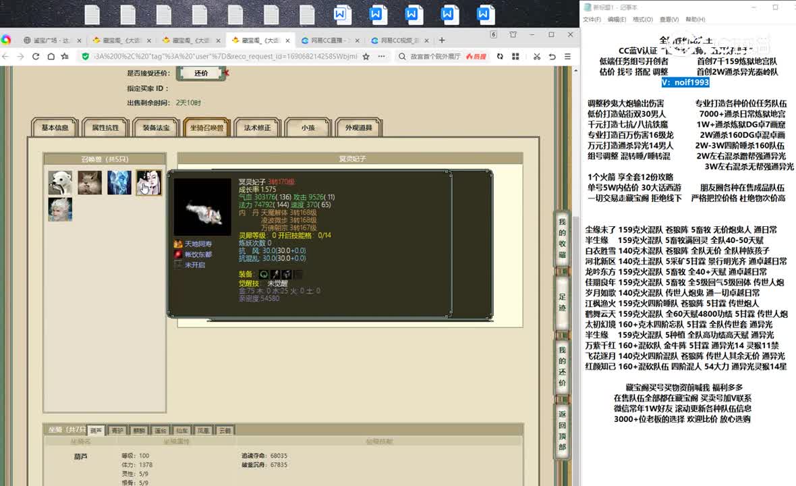Screen dimensions: 796x486
Task: Open the 外观道具 tab
Action: (359, 128)
